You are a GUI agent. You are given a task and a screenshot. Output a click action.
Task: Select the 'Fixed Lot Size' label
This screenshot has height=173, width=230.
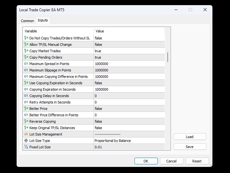pyautogui.click(x=40, y=147)
